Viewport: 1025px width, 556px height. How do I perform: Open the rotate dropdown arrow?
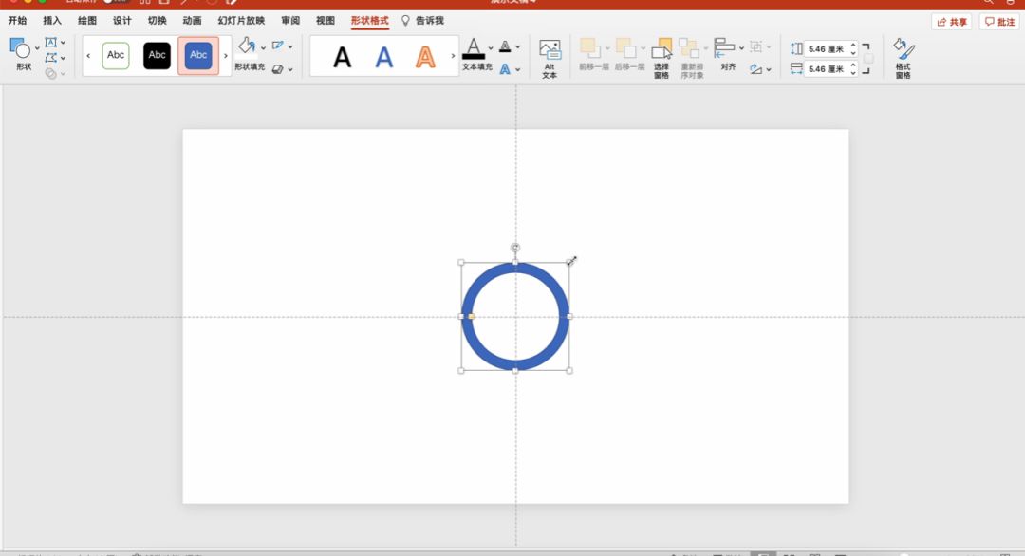pyautogui.click(x=769, y=69)
